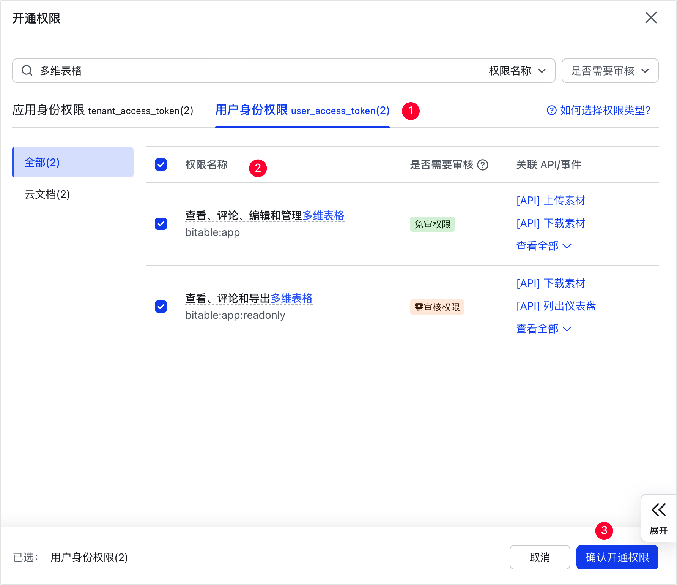Viewport: 677px width, 585px height.
Task: Expand 查看全部 for bitable:app APIs
Action: click(543, 246)
